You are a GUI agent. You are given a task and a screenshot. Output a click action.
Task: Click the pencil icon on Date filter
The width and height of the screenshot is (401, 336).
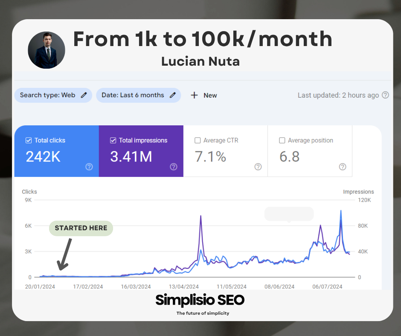(173, 95)
